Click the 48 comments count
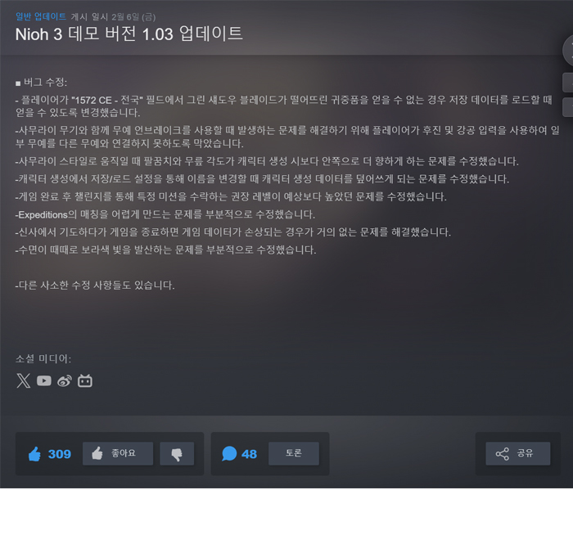This screenshot has width=573, height=535. [249, 454]
